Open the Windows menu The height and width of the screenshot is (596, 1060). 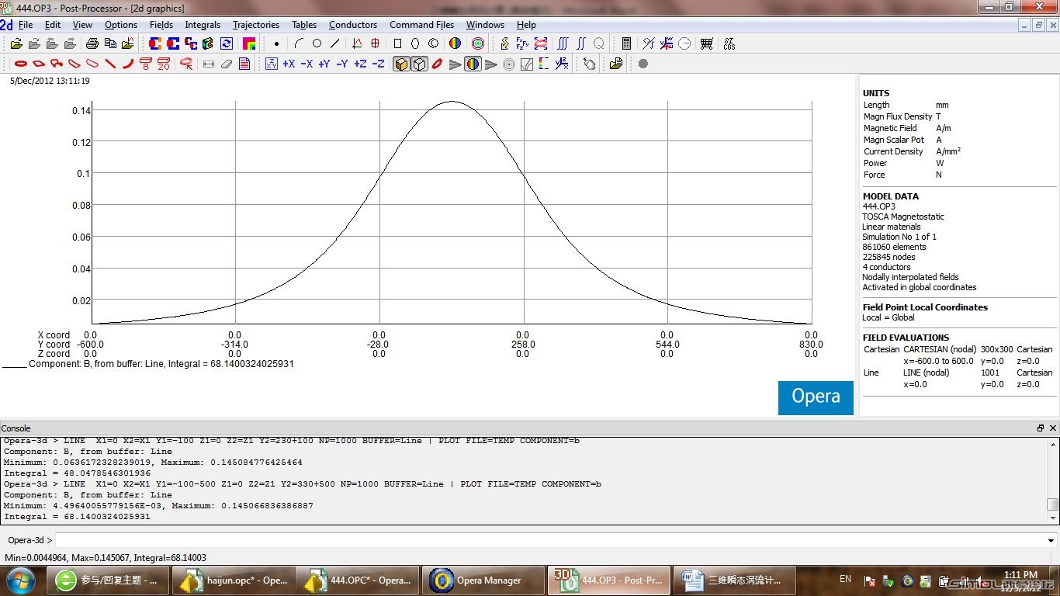485,25
